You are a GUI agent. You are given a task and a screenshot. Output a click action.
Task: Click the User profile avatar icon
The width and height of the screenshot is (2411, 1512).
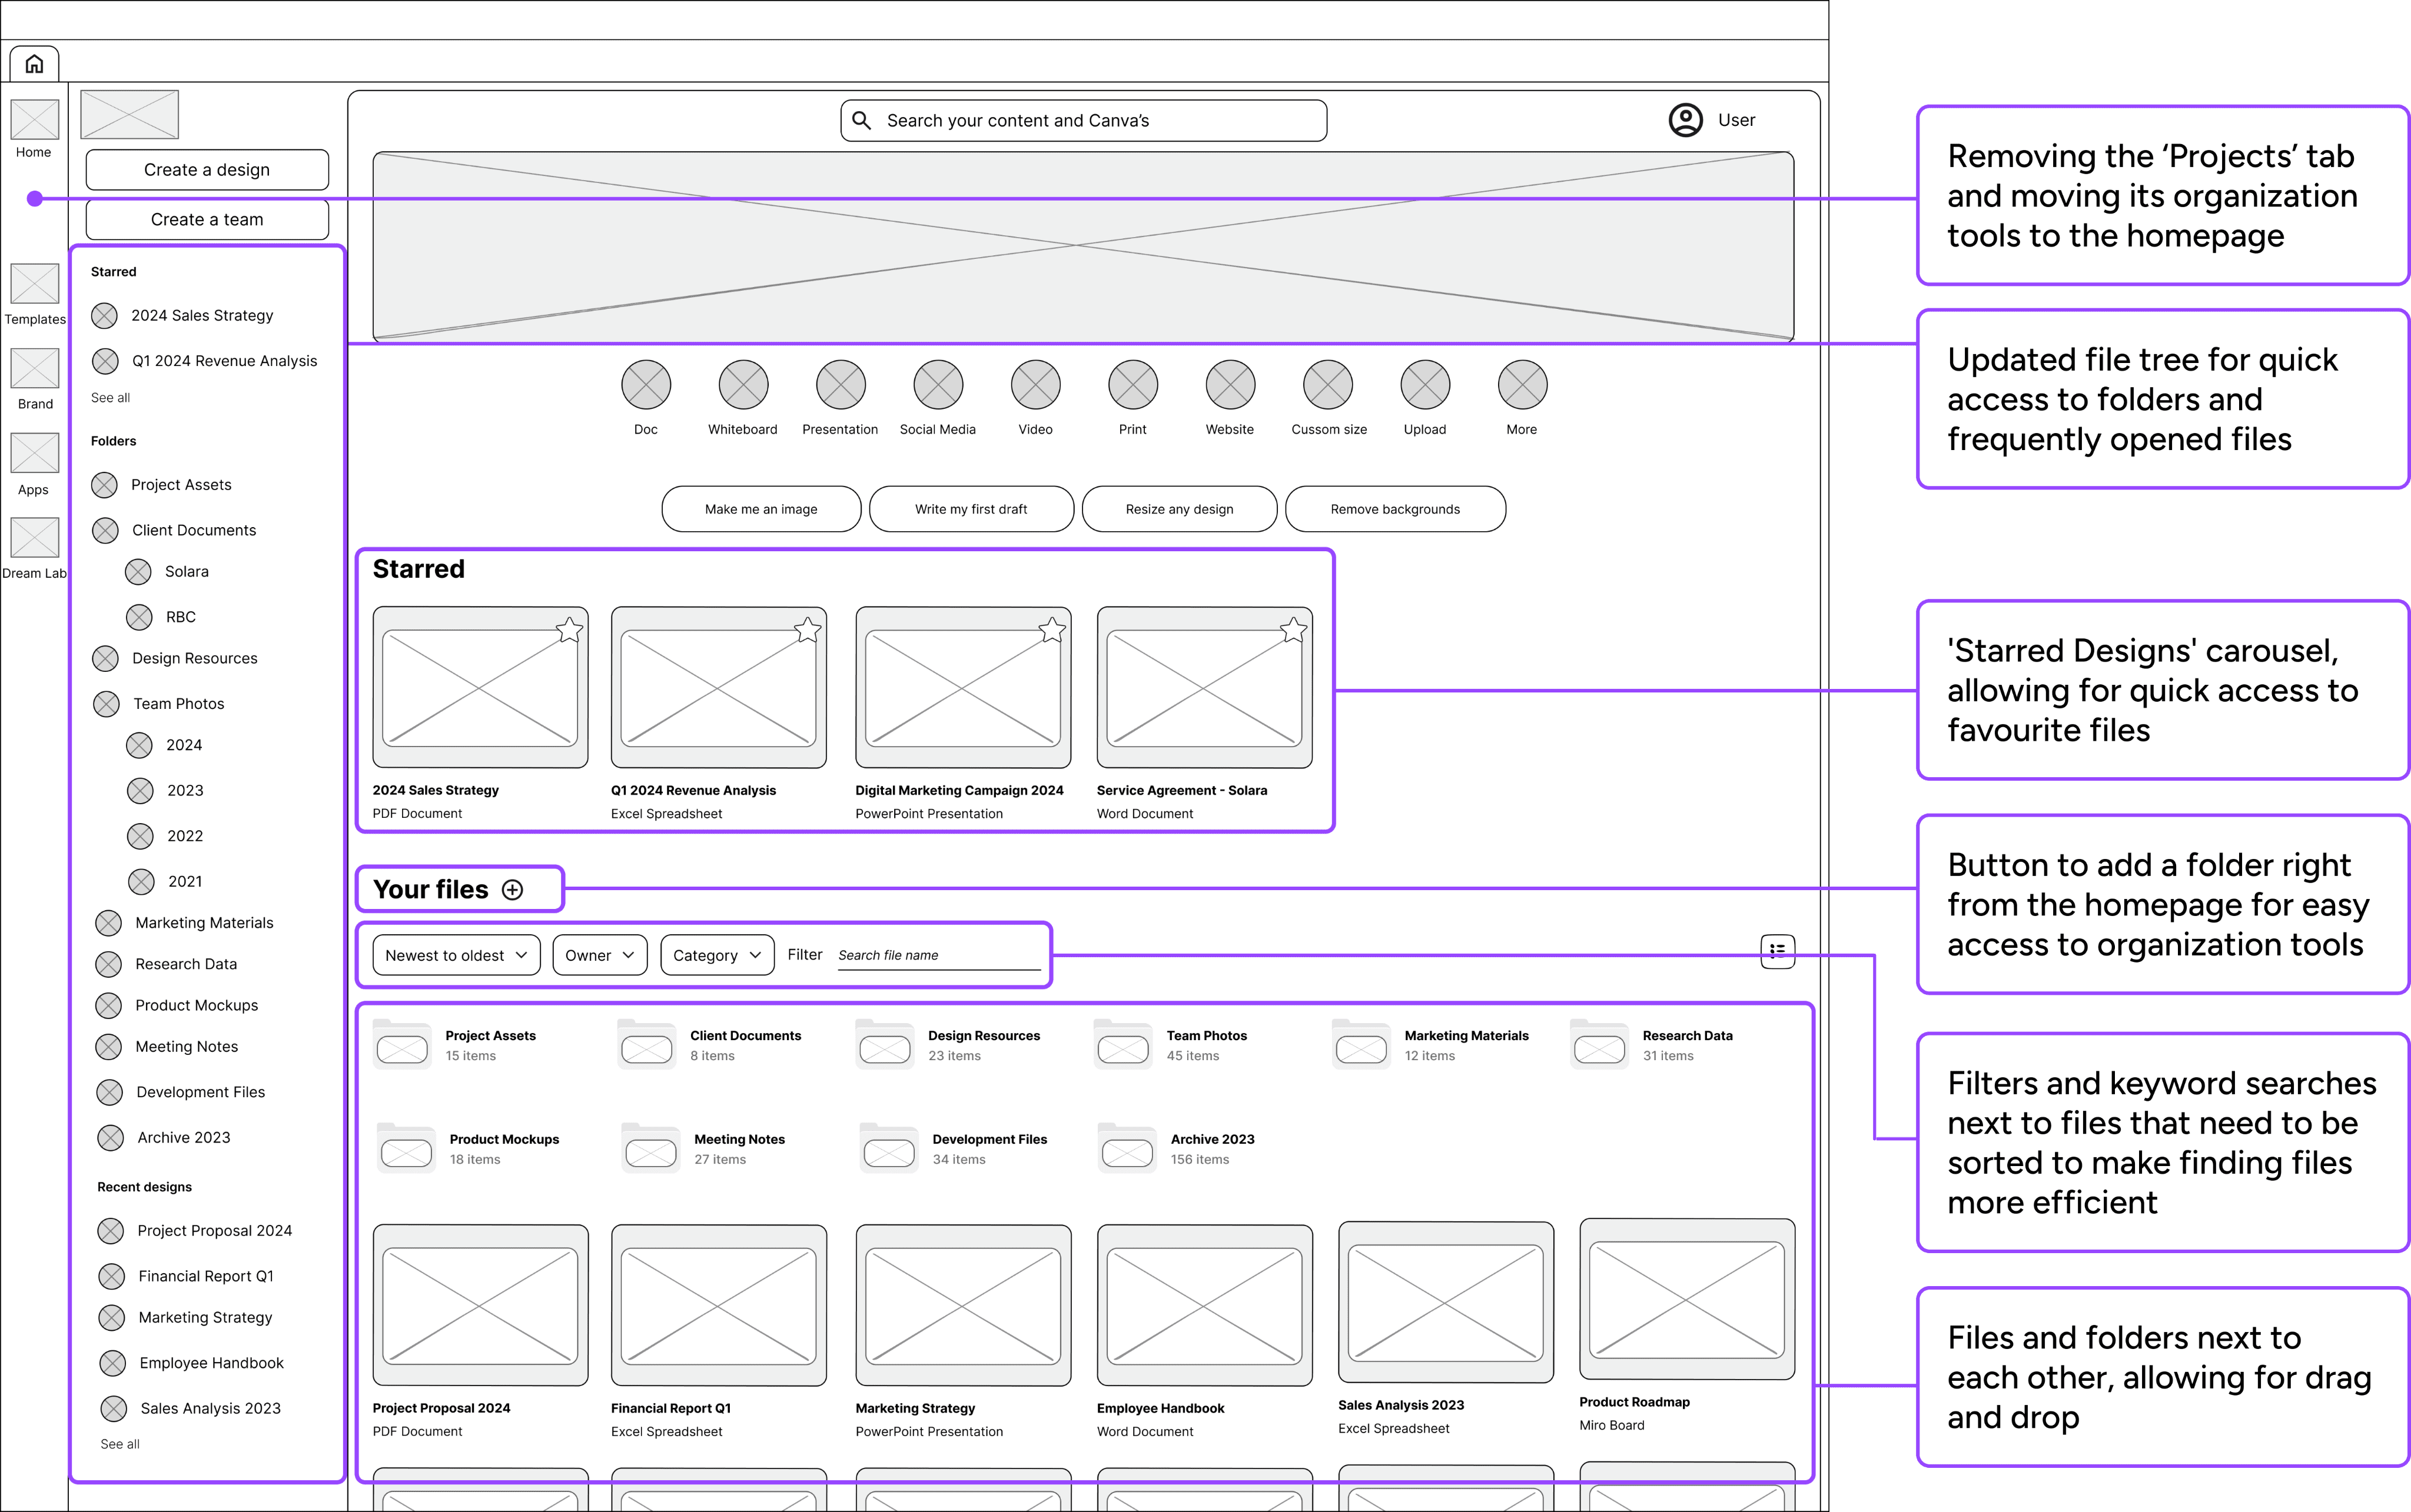pos(1686,120)
